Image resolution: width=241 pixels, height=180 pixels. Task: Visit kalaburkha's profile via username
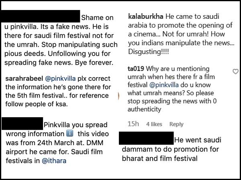(146, 16)
